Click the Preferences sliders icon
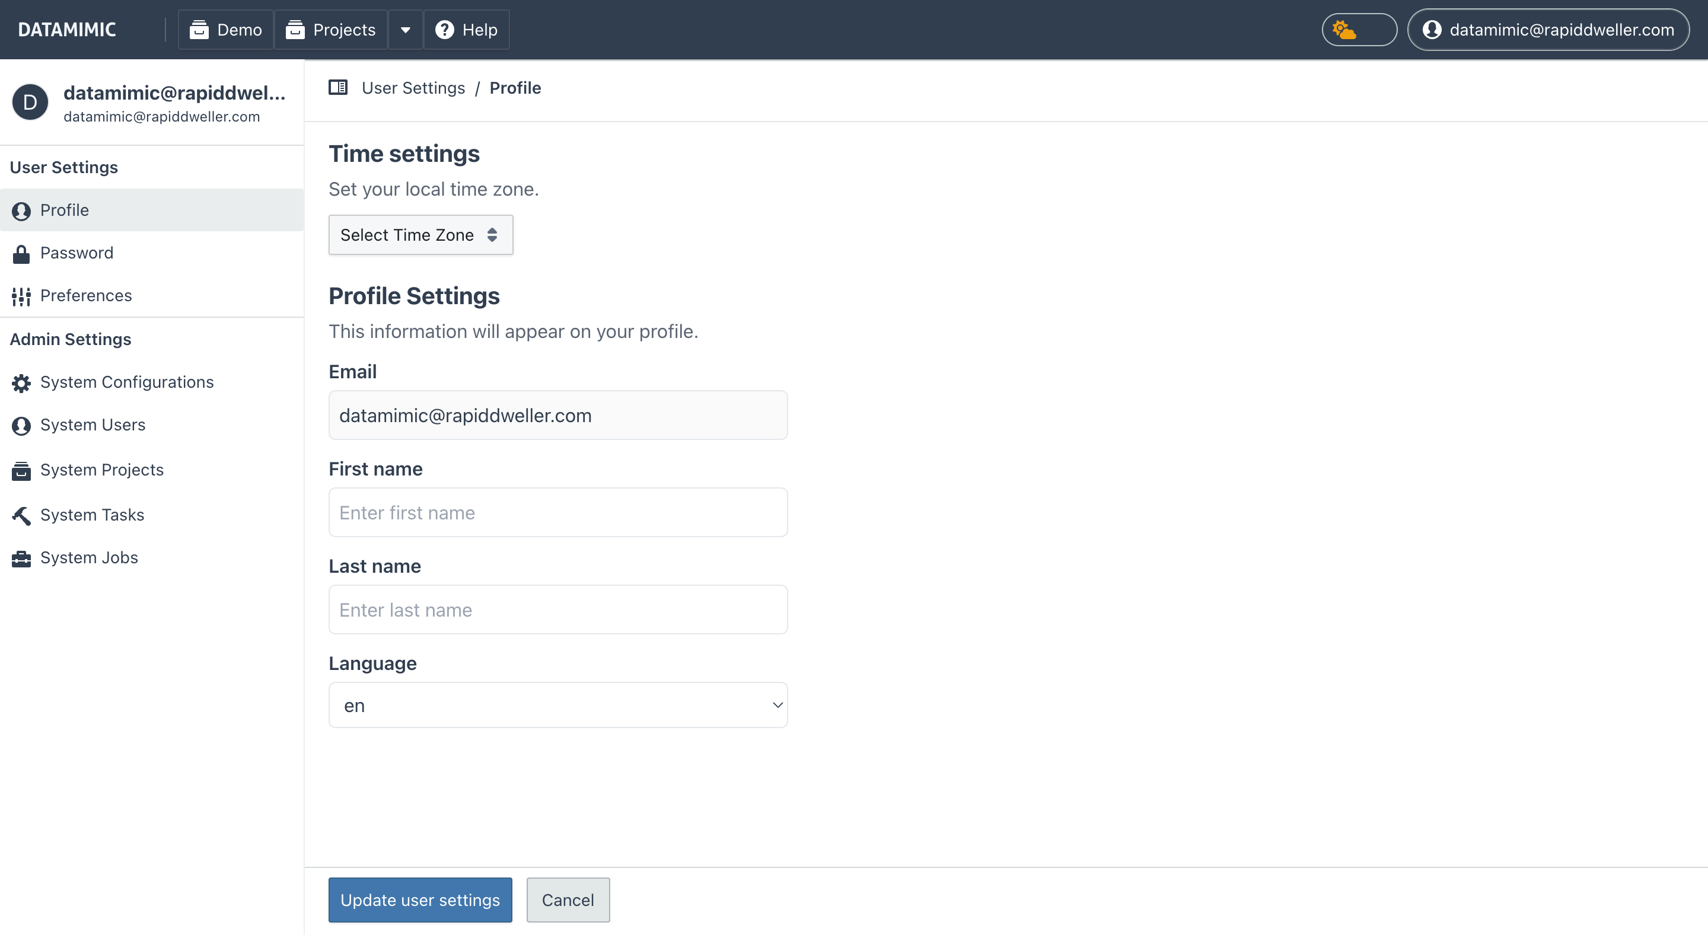Image resolution: width=1708 pixels, height=935 pixels. [x=21, y=296]
